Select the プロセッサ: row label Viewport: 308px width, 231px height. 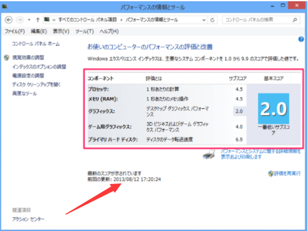pyautogui.click(x=98, y=90)
